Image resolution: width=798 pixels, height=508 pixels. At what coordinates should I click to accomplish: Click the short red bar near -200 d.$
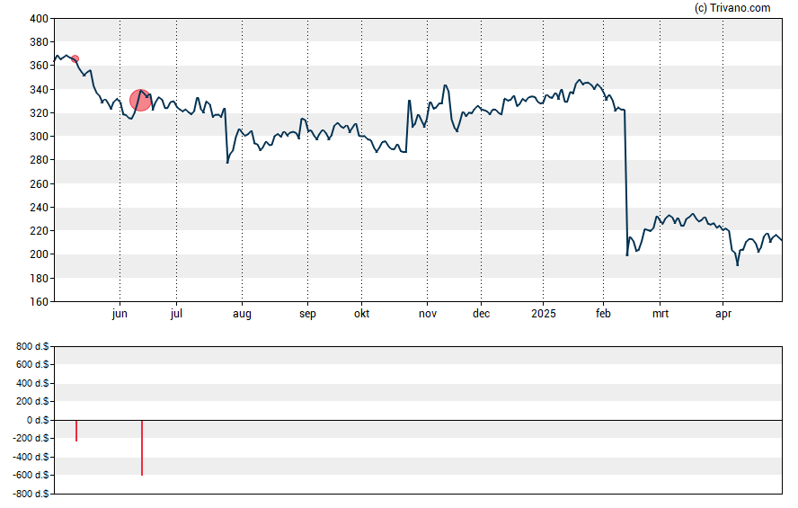(76, 431)
